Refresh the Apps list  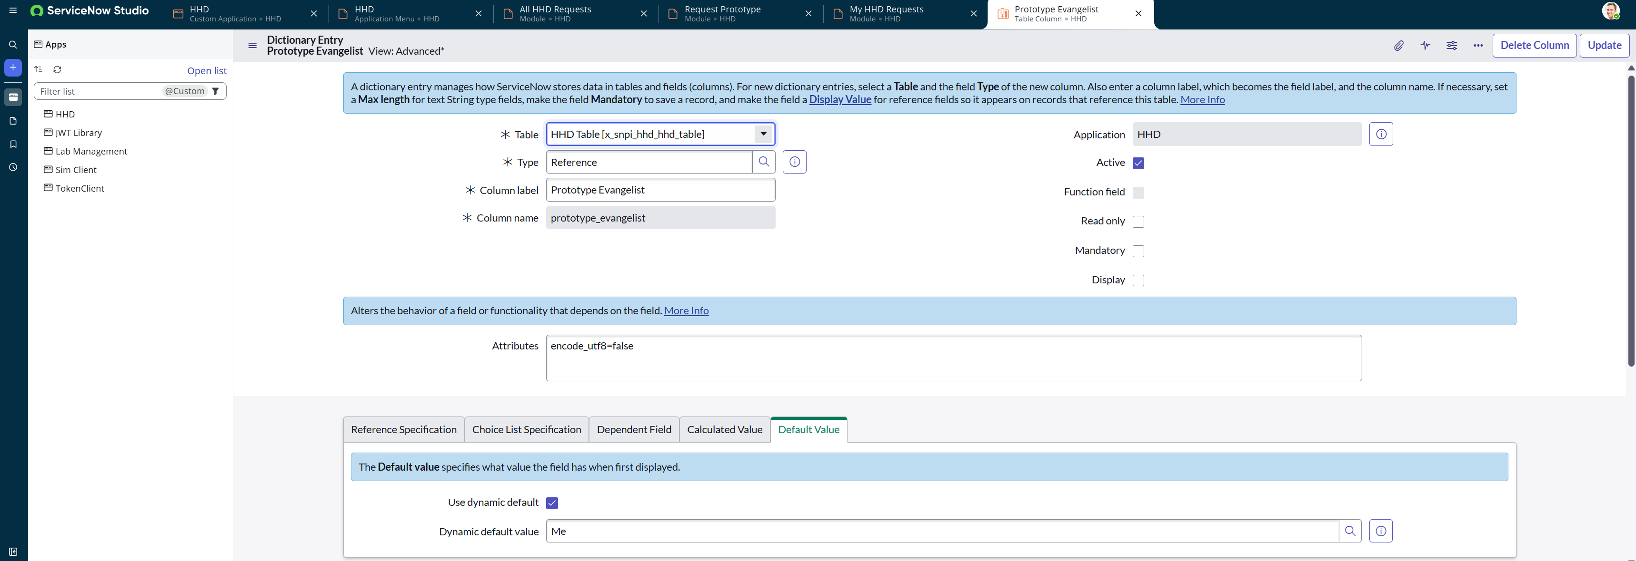click(57, 69)
